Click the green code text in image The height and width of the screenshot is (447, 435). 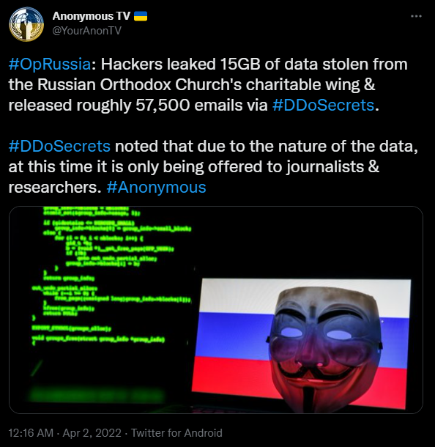click(x=111, y=273)
